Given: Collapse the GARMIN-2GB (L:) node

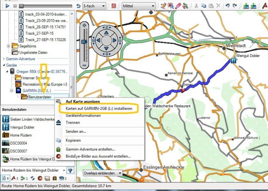Looking at the screenshot, I should 12,90.
